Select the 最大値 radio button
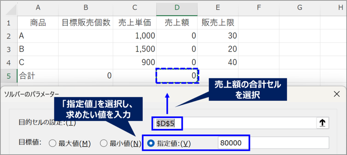 [x=53, y=143]
